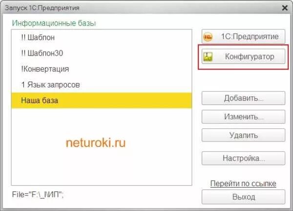This screenshot has width=293, height=211.
Task: Choose '!Конвертация' information base
Action: coord(102,69)
